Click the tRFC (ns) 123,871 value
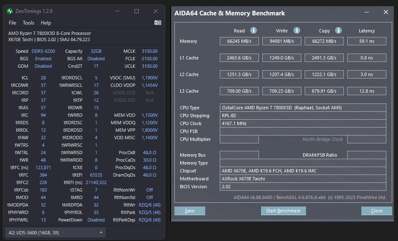This screenshot has width=398, height=241. [43, 167]
